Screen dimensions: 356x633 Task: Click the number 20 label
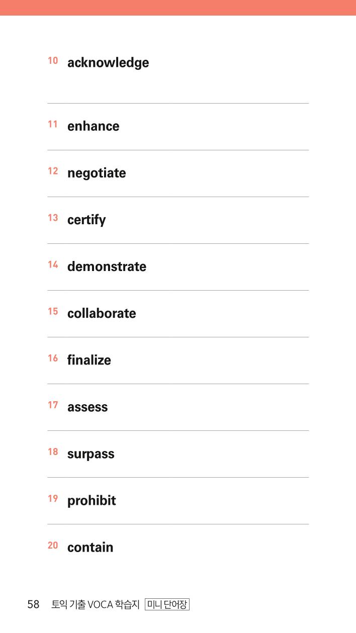tap(53, 545)
